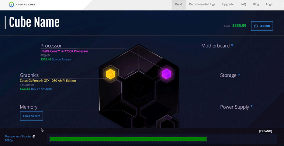Click the yellow graphics hexagon in cube
Image resolution: width=284 pixels, height=146 pixels.
(x=110, y=74)
